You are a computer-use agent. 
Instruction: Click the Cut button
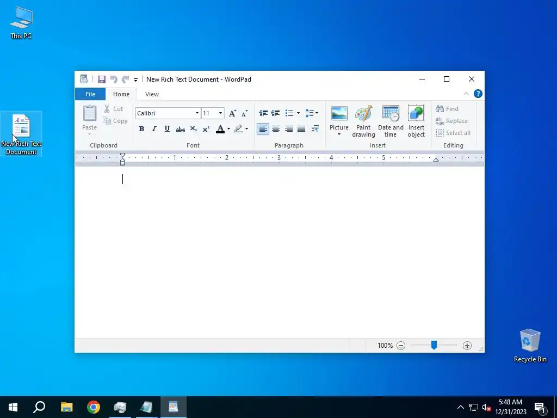click(x=113, y=109)
